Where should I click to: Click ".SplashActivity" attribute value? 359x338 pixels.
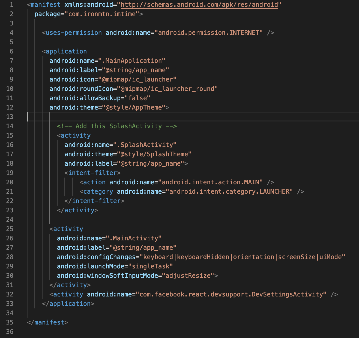(x=145, y=145)
